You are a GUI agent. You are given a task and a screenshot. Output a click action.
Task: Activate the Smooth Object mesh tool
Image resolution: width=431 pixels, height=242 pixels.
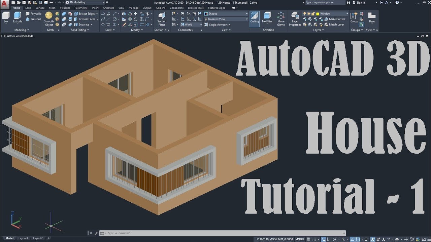[49, 19]
